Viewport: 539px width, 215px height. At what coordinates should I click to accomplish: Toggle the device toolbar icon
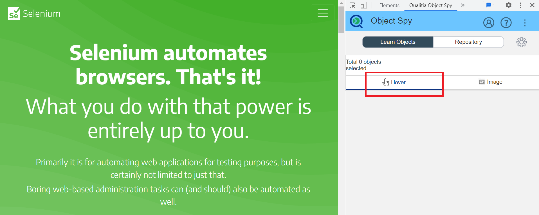pyautogui.click(x=364, y=5)
